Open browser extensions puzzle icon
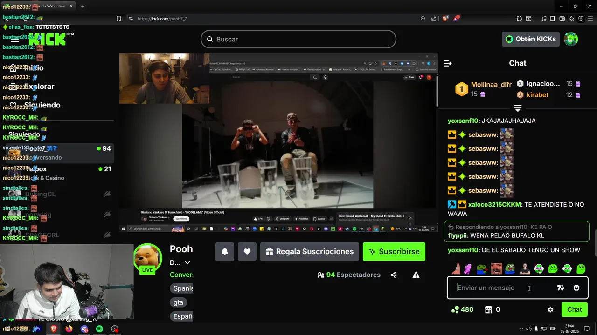This screenshot has width=597, height=335. [x=519, y=19]
